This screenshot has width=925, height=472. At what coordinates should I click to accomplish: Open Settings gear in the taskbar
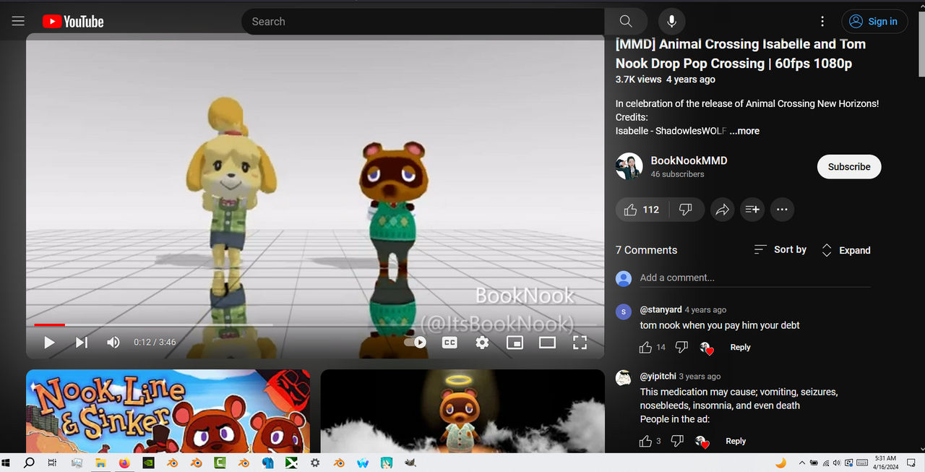(x=315, y=463)
